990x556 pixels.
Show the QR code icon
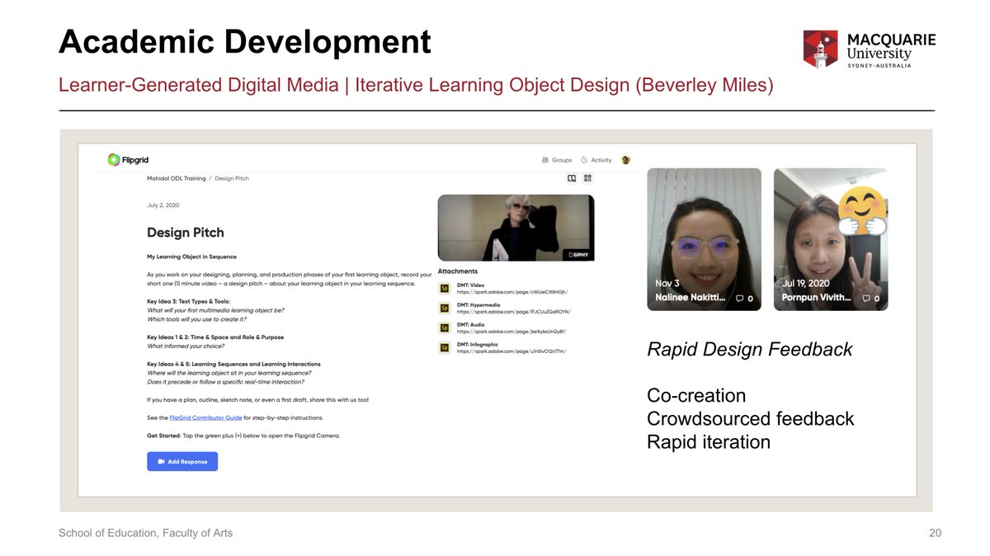point(588,178)
